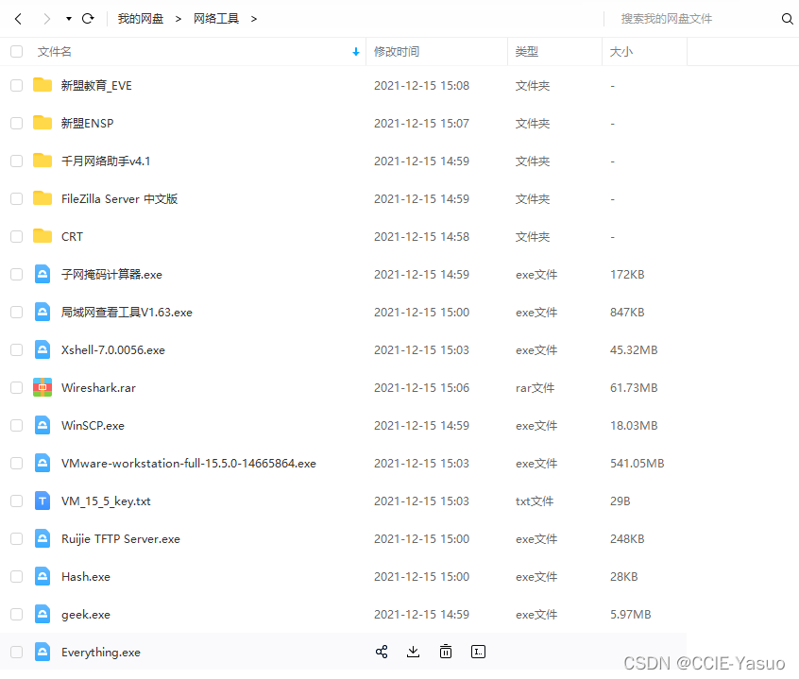Click the share icon in the bottom toolbar
Viewport: 799px width, 679px height.
point(382,652)
